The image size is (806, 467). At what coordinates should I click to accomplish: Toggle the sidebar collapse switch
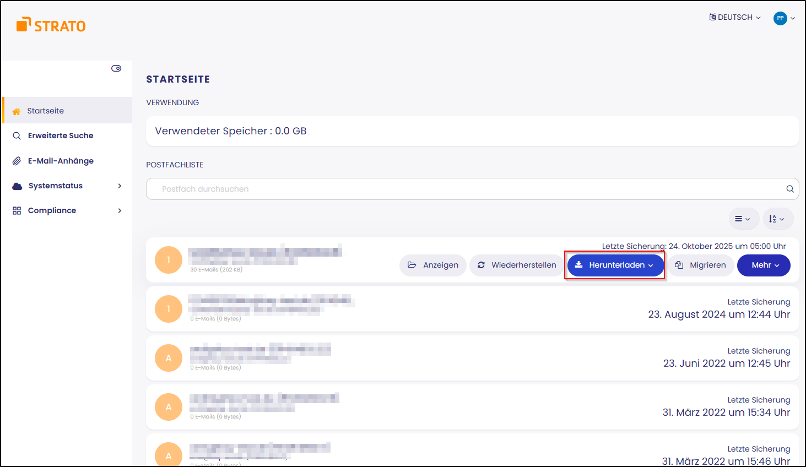click(116, 68)
